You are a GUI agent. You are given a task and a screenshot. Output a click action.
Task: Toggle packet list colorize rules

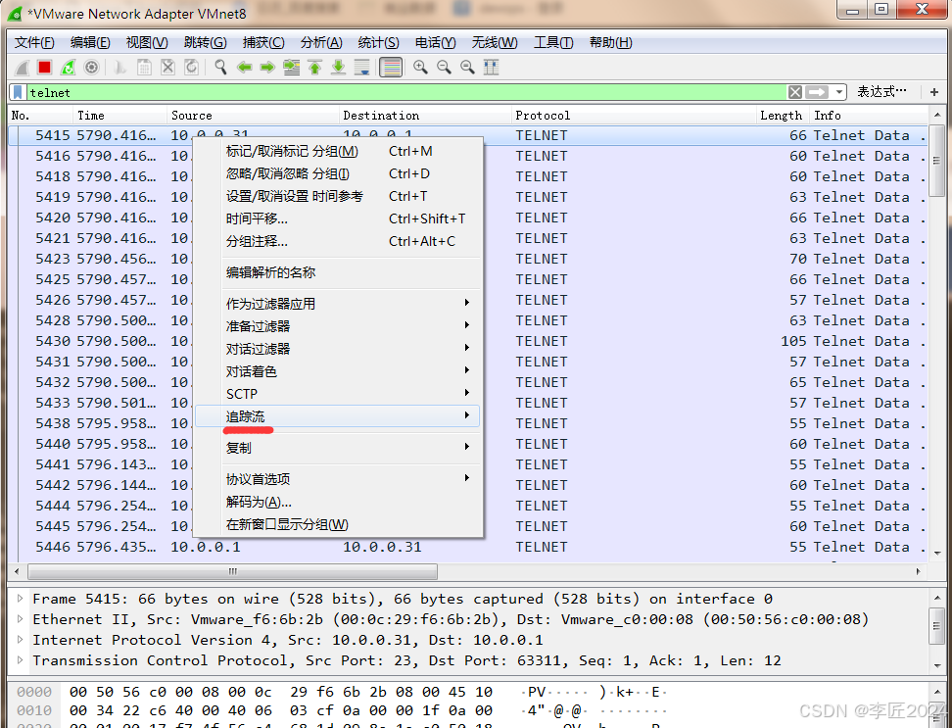391,68
